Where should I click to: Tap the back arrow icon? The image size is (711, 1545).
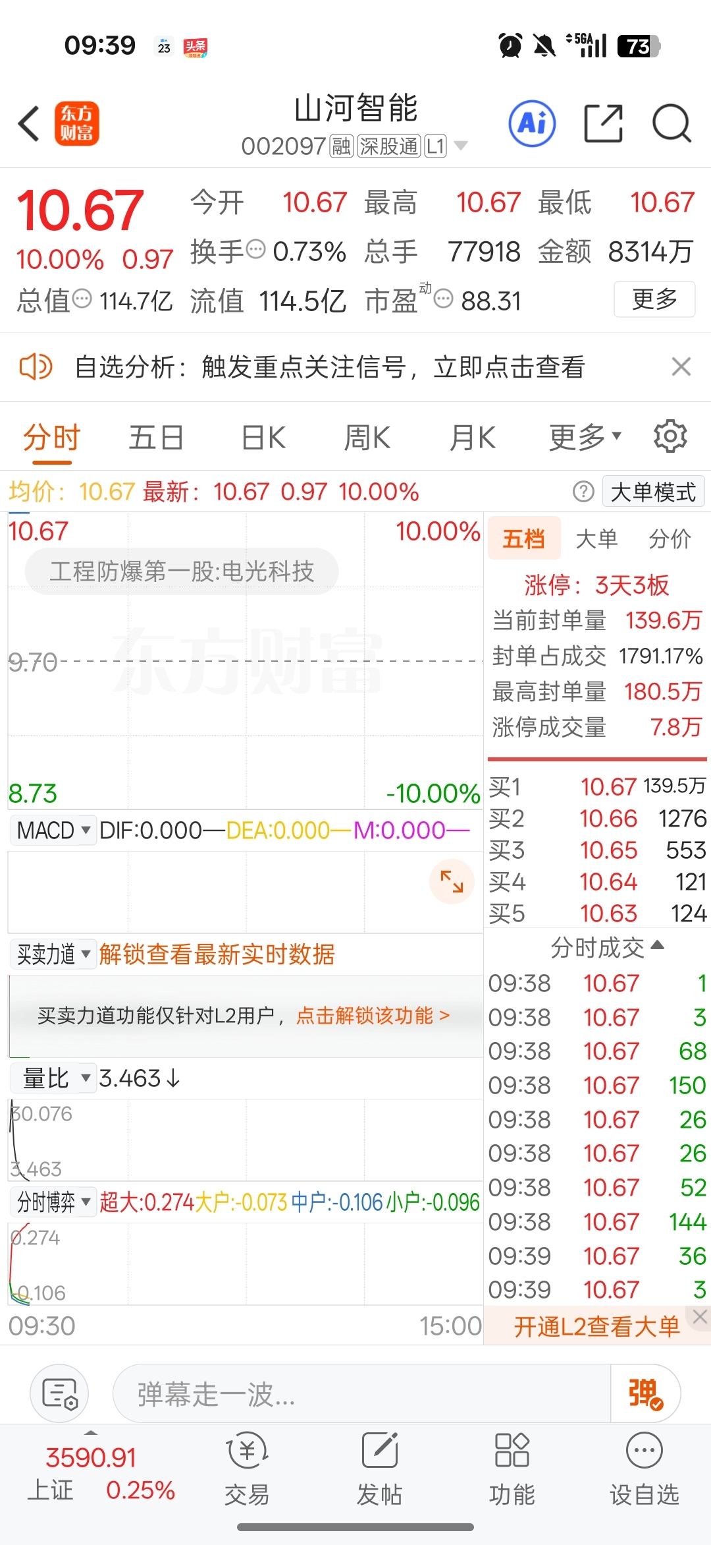(x=29, y=123)
